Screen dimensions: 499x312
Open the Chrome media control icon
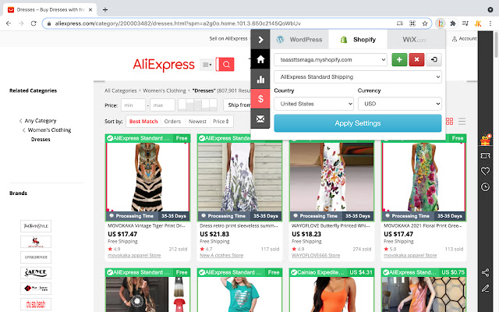465,23
